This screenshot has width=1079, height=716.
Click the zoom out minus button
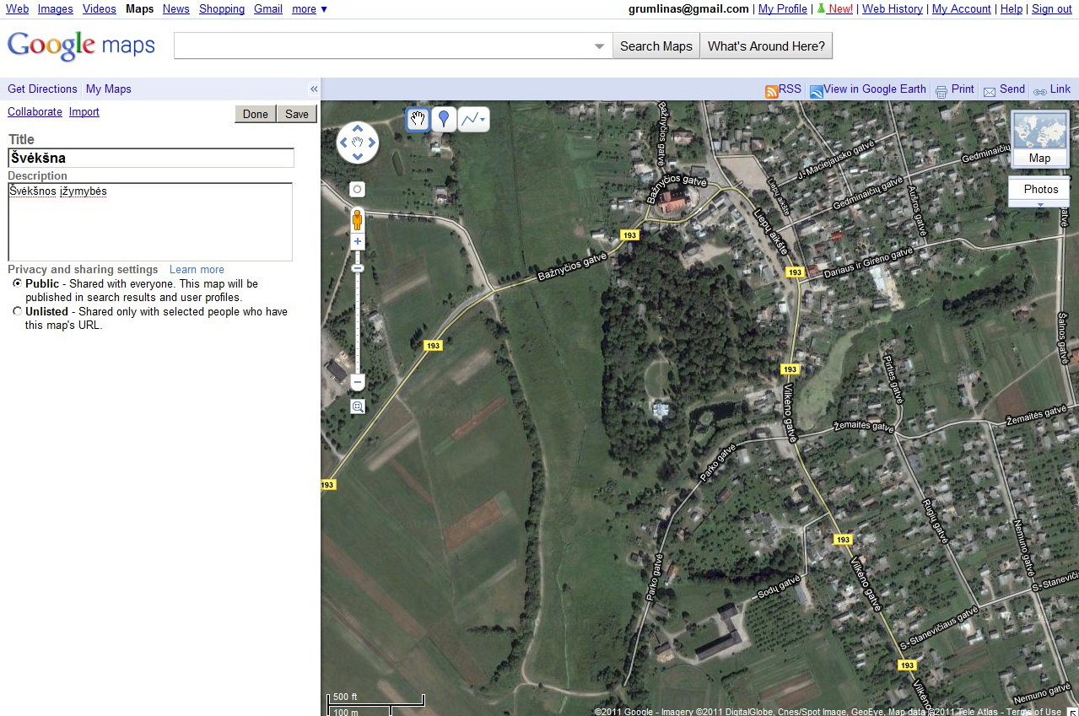point(358,382)
